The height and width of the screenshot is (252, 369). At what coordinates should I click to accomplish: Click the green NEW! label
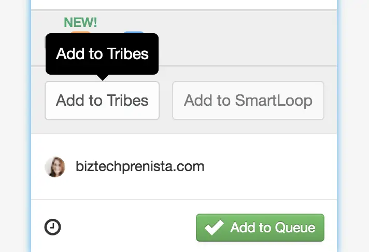(x=80, y=22)
